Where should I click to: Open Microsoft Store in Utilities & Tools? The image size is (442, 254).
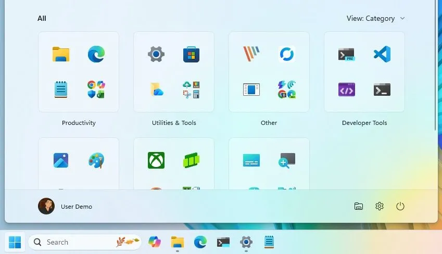[x=192, y=54]
